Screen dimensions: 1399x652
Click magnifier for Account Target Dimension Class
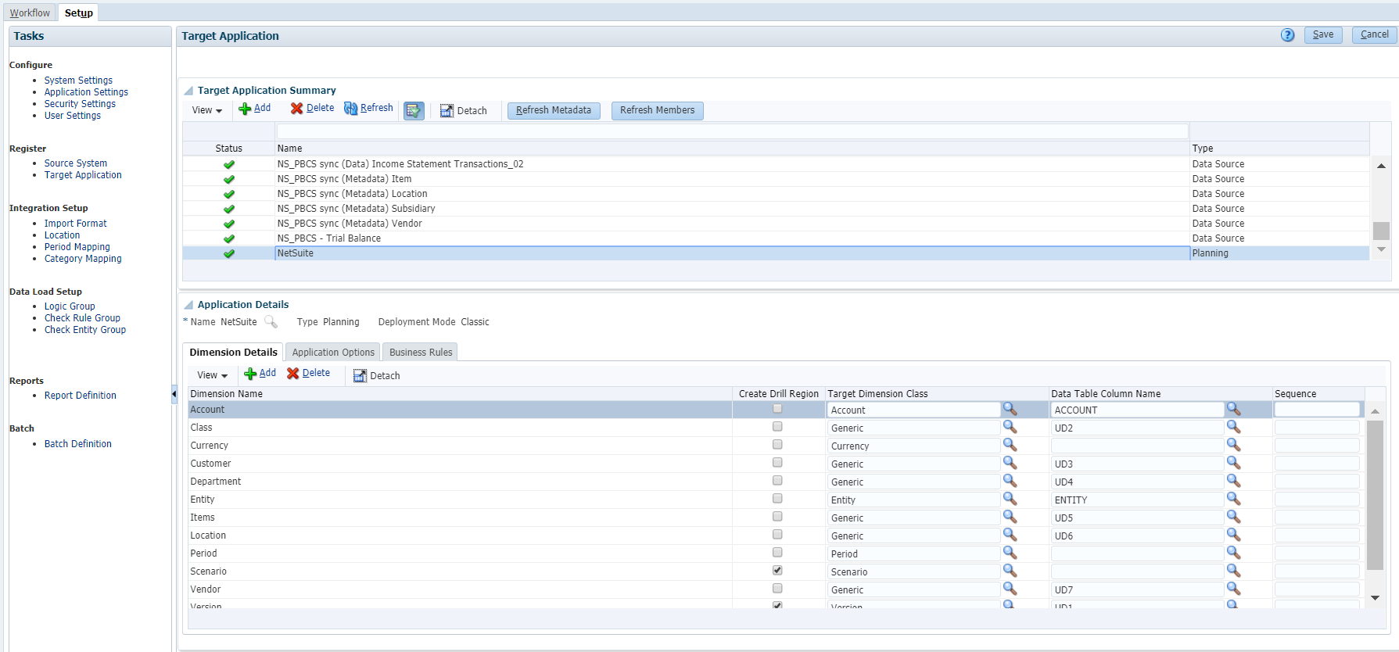1010,410
